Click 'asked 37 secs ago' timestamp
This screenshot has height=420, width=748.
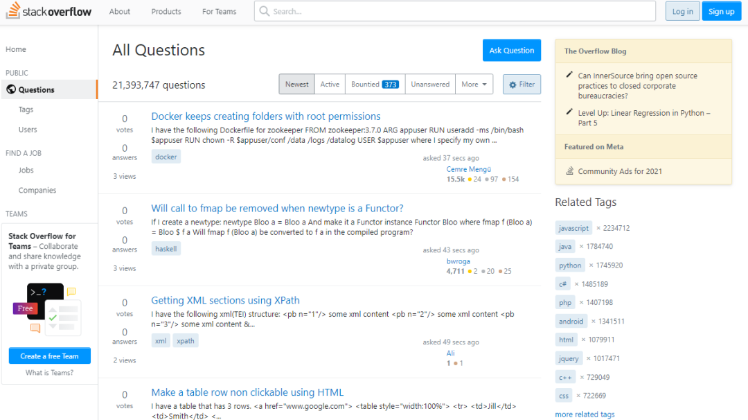point(451,158)
